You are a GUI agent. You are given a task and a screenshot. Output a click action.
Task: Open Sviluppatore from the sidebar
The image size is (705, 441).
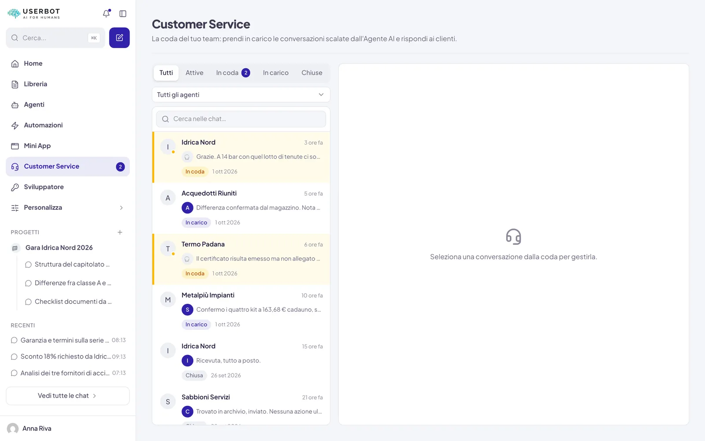coord(68,187)
